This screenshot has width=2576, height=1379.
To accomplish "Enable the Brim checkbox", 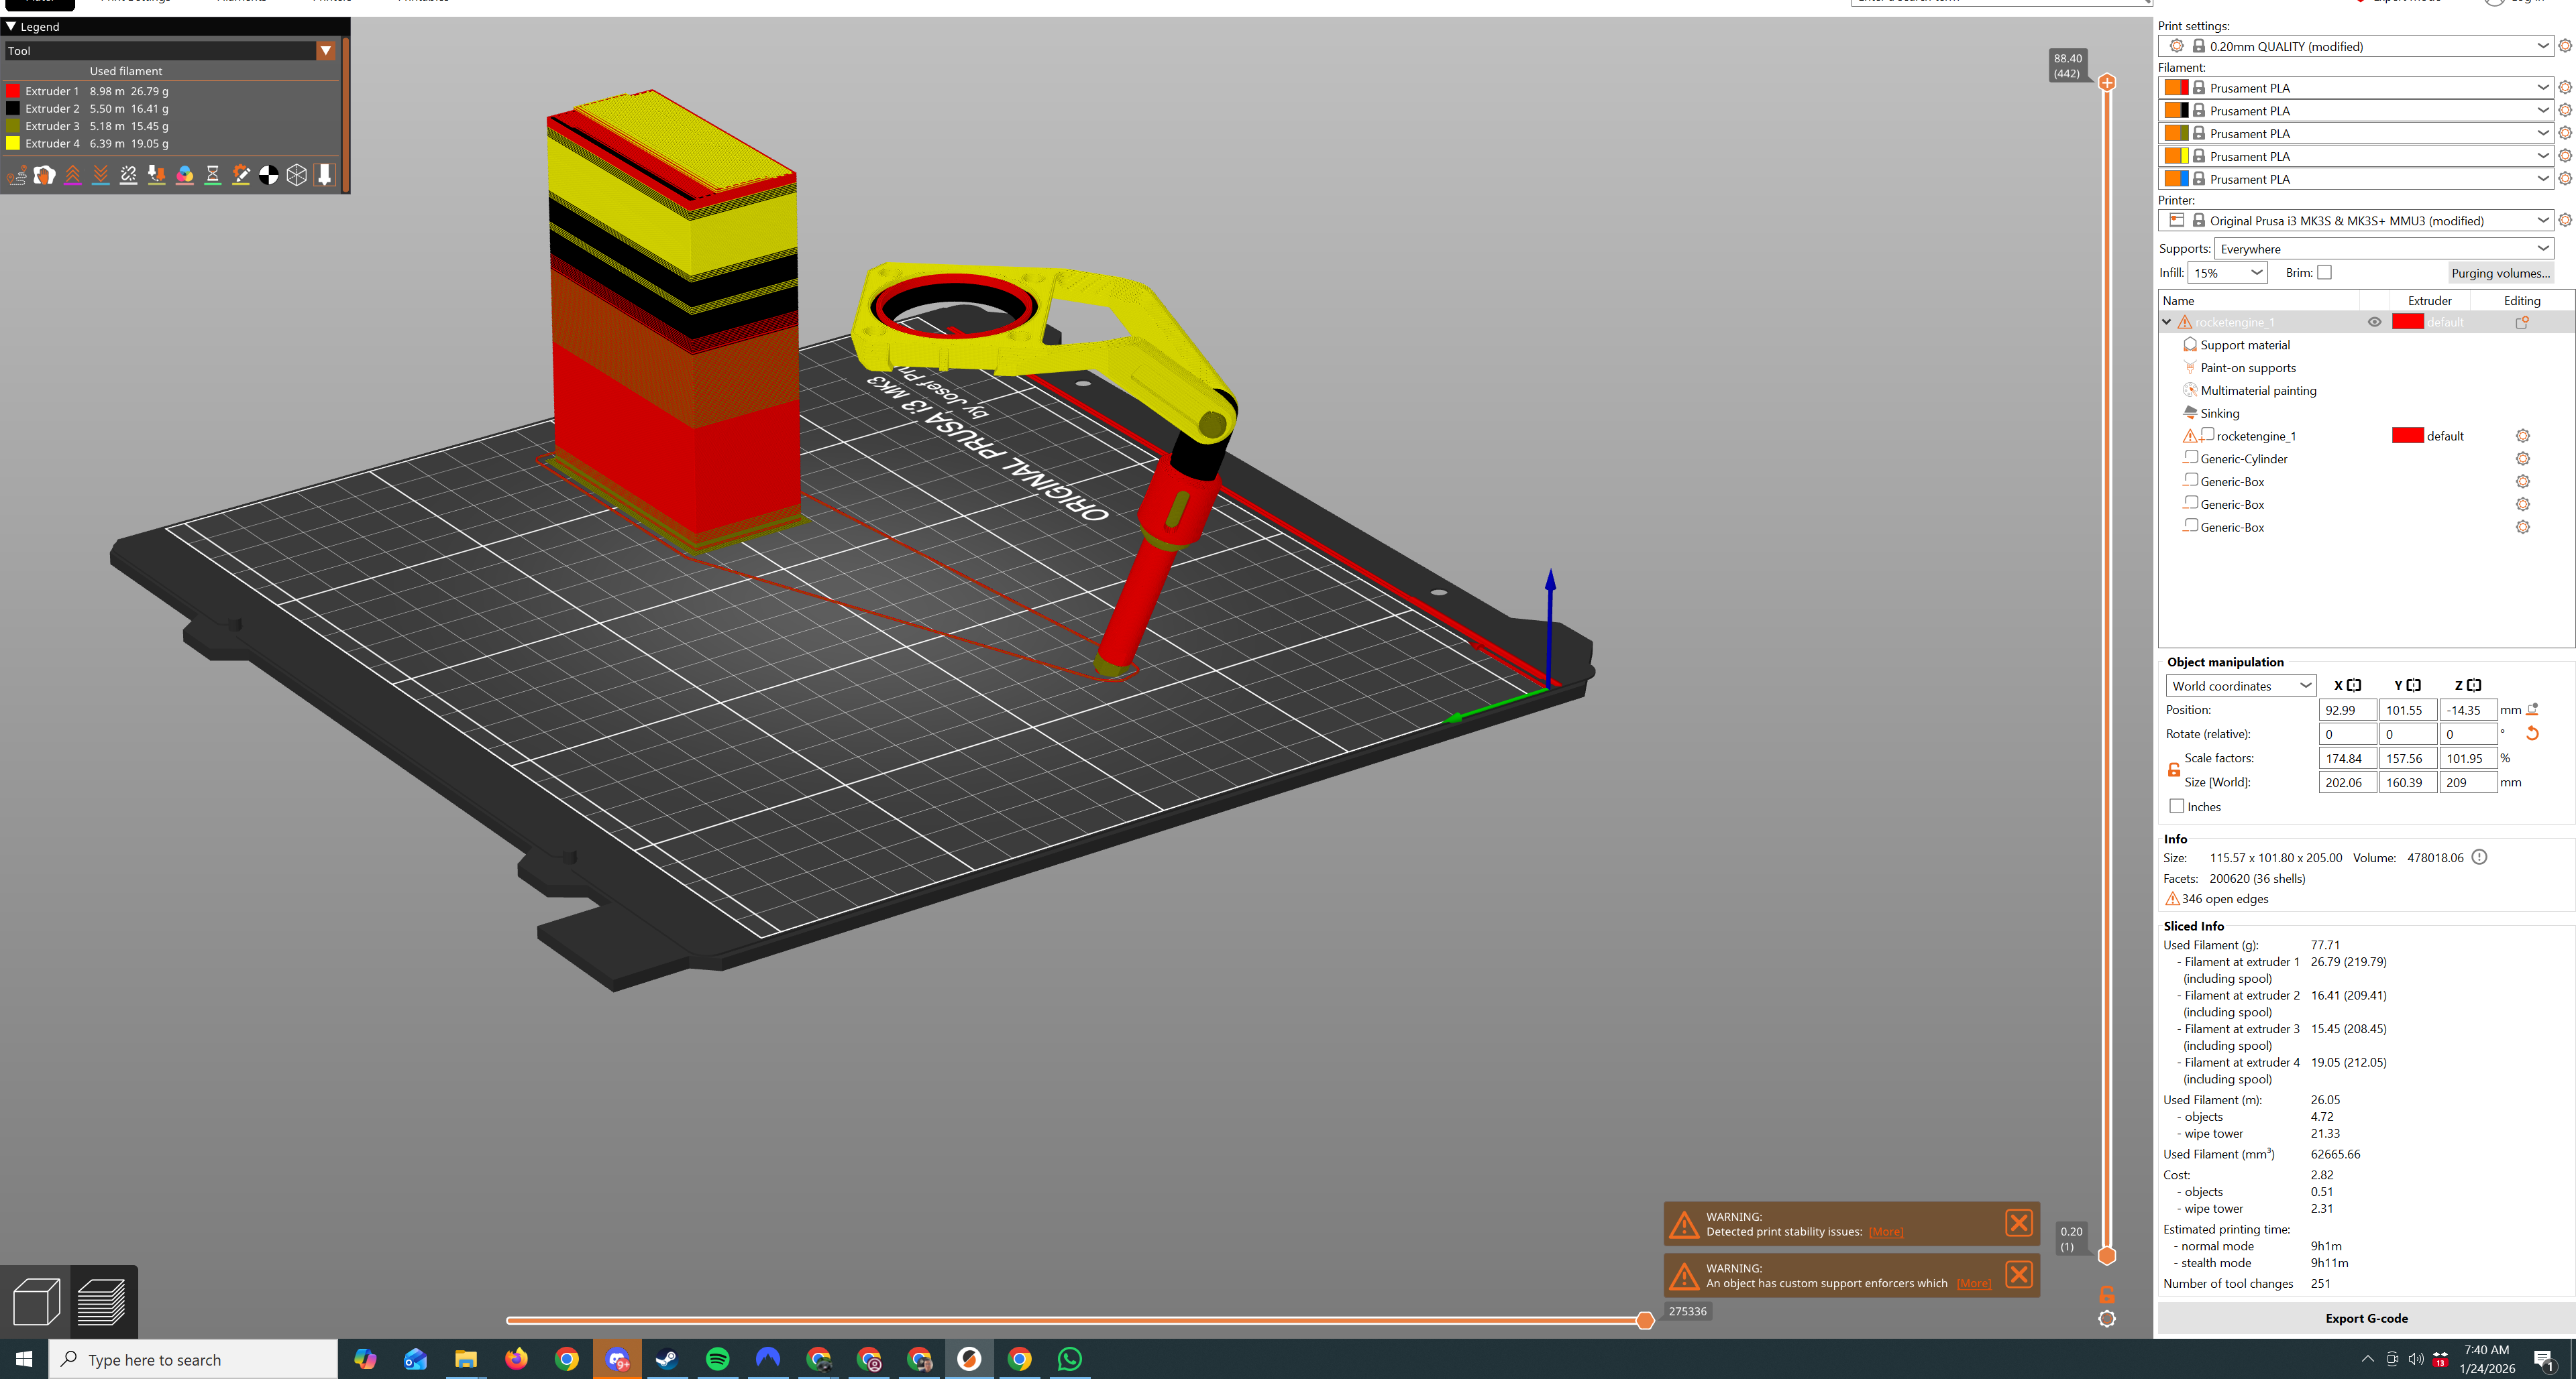I will (2324, 273).
